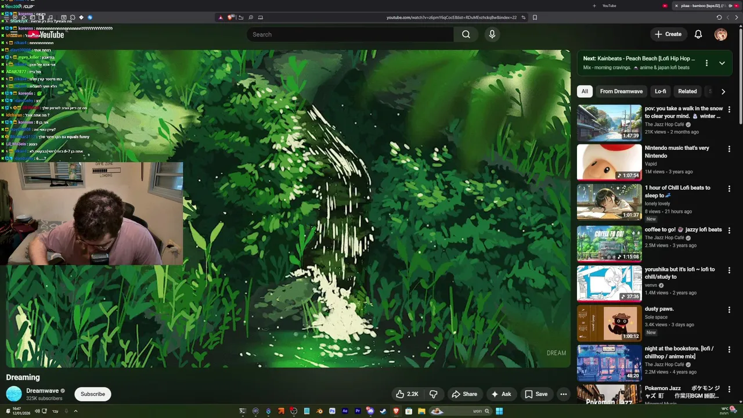Open the yorushika lofi thumbnail
This screenshot has height=418, width=743.
[609, 283]
